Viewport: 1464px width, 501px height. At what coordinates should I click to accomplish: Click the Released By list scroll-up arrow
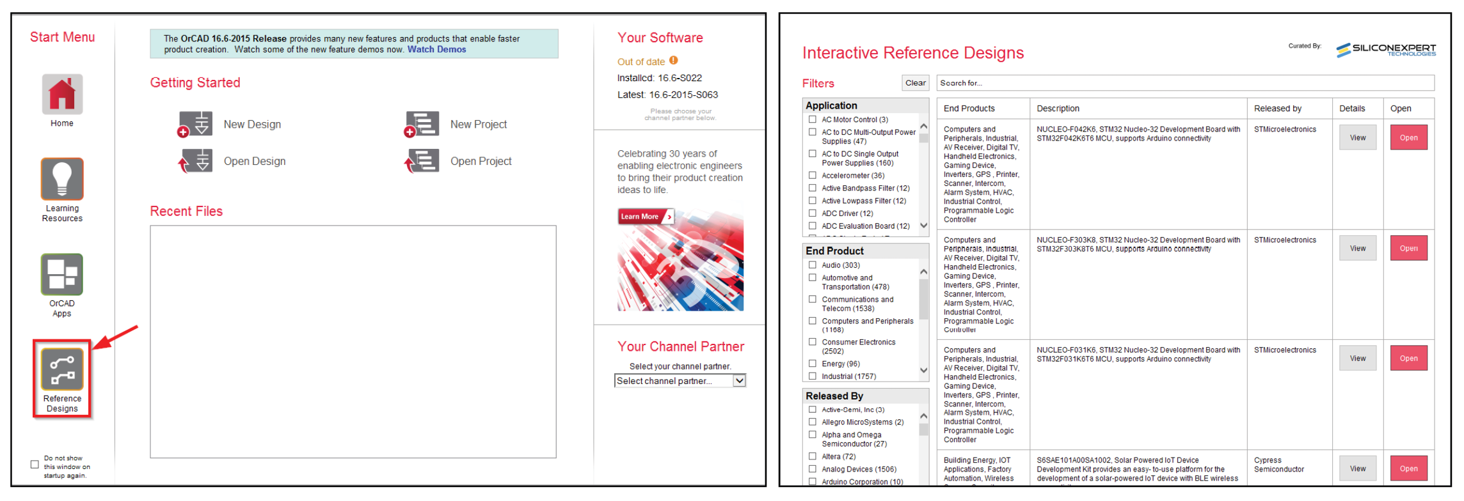tap(924, 417)
